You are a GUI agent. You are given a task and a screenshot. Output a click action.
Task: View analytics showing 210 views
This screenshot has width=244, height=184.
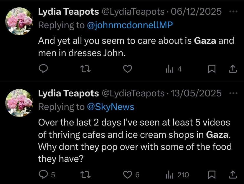point(177,175)
